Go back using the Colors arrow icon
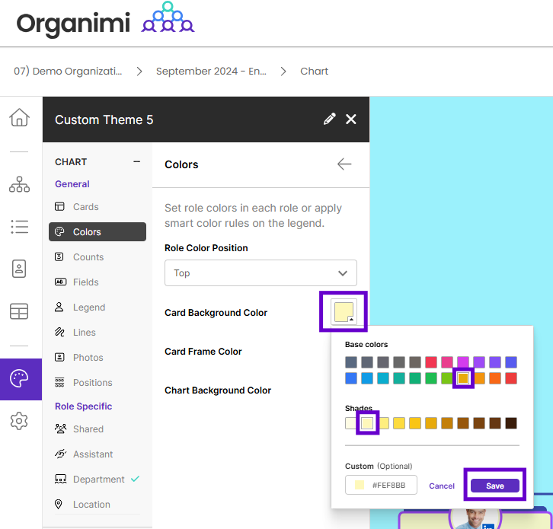The image size is (553, 529). click(x=344, y=164)
